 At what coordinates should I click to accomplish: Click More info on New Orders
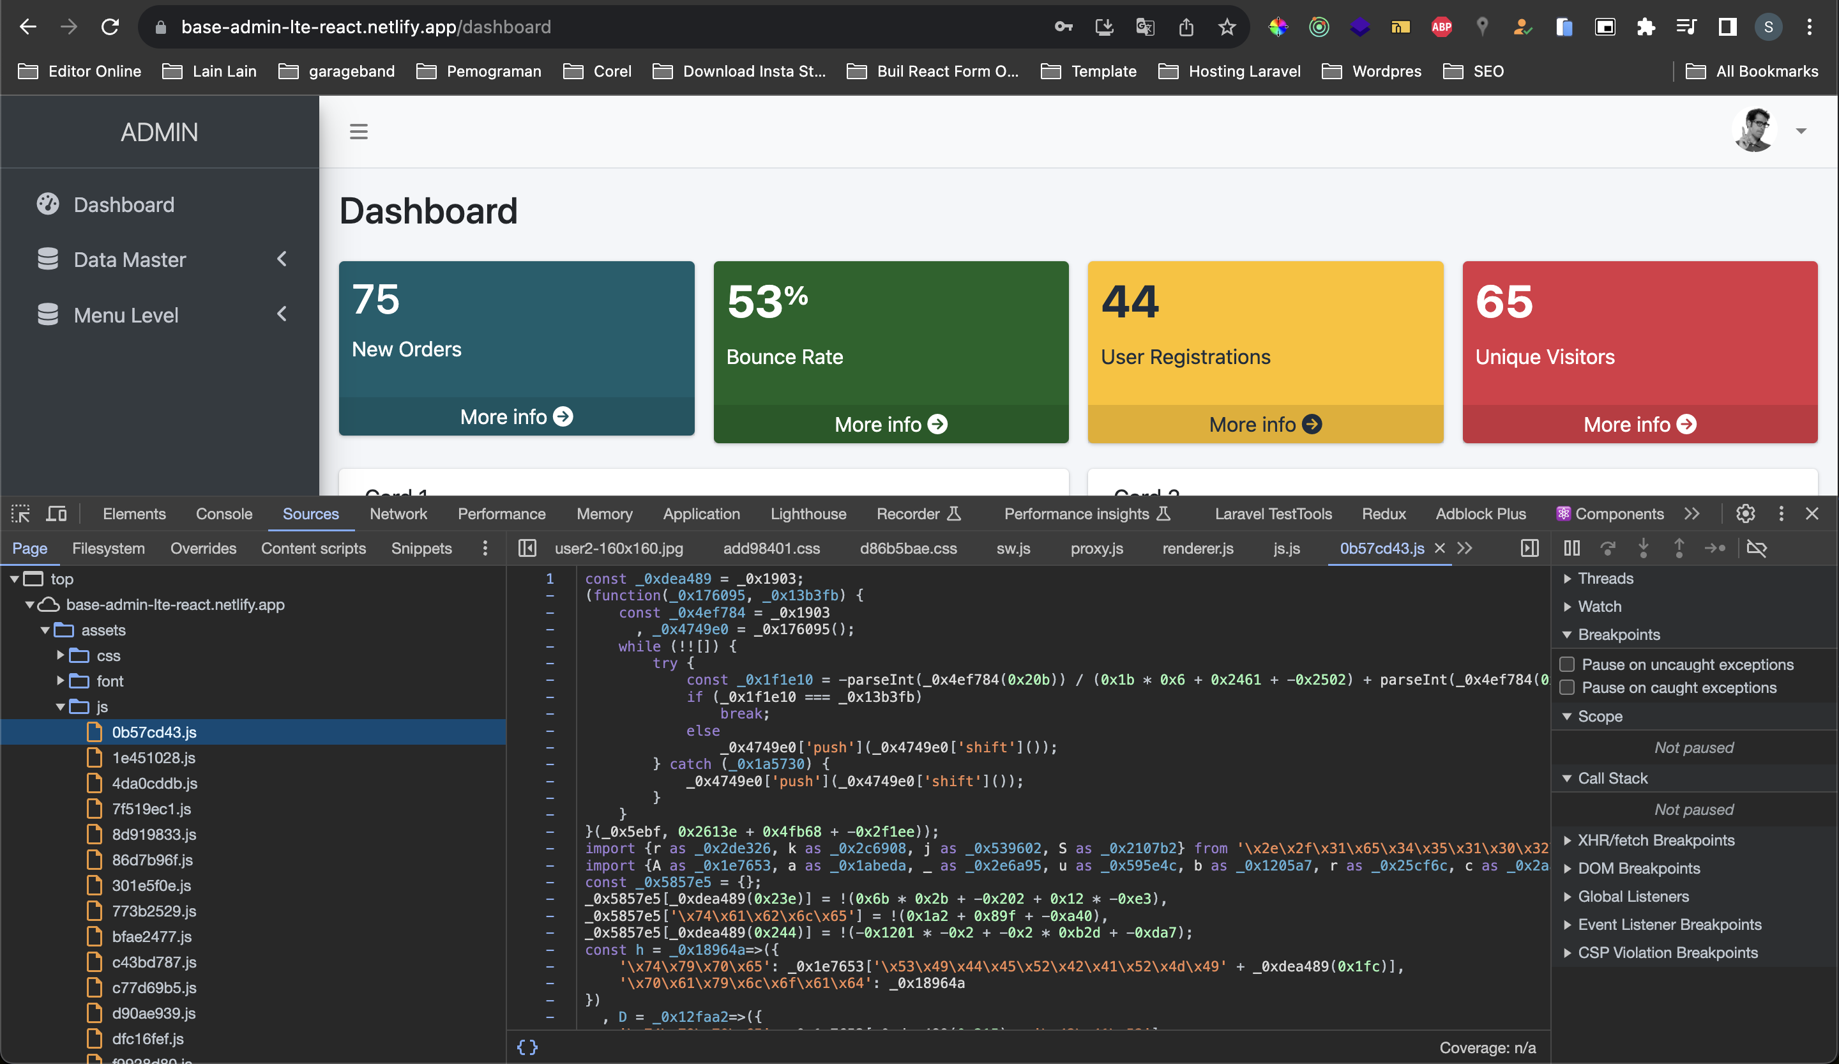(516, 416)
